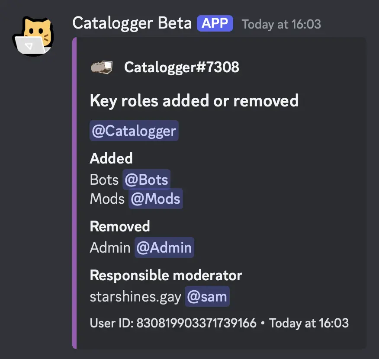The width and height of the screenshot is (379, 359).
Task: Open the Catalogger Beta username profile
Action: (x=132, y=23)
